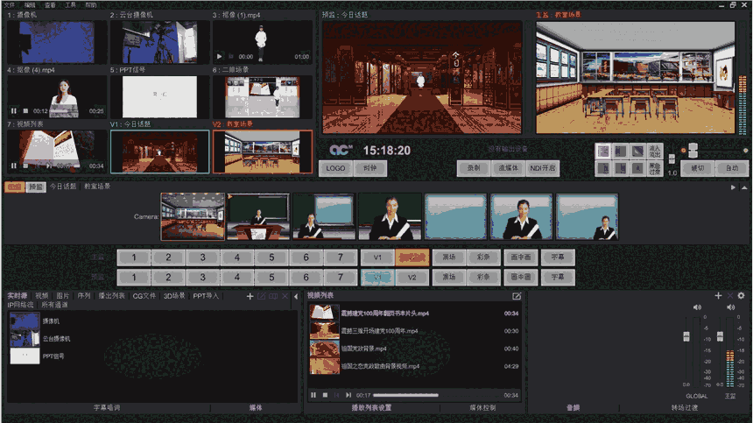
Task: Expand preset options with the right-arrow icon
Action: pos(733,187)
